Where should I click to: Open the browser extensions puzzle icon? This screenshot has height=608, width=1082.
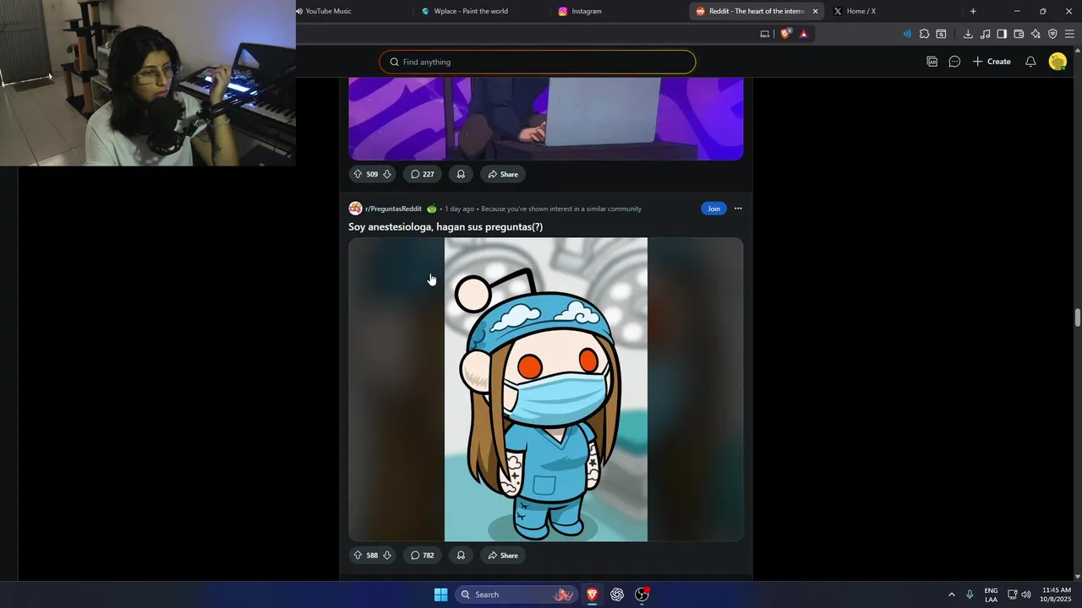tap(924, 34)
